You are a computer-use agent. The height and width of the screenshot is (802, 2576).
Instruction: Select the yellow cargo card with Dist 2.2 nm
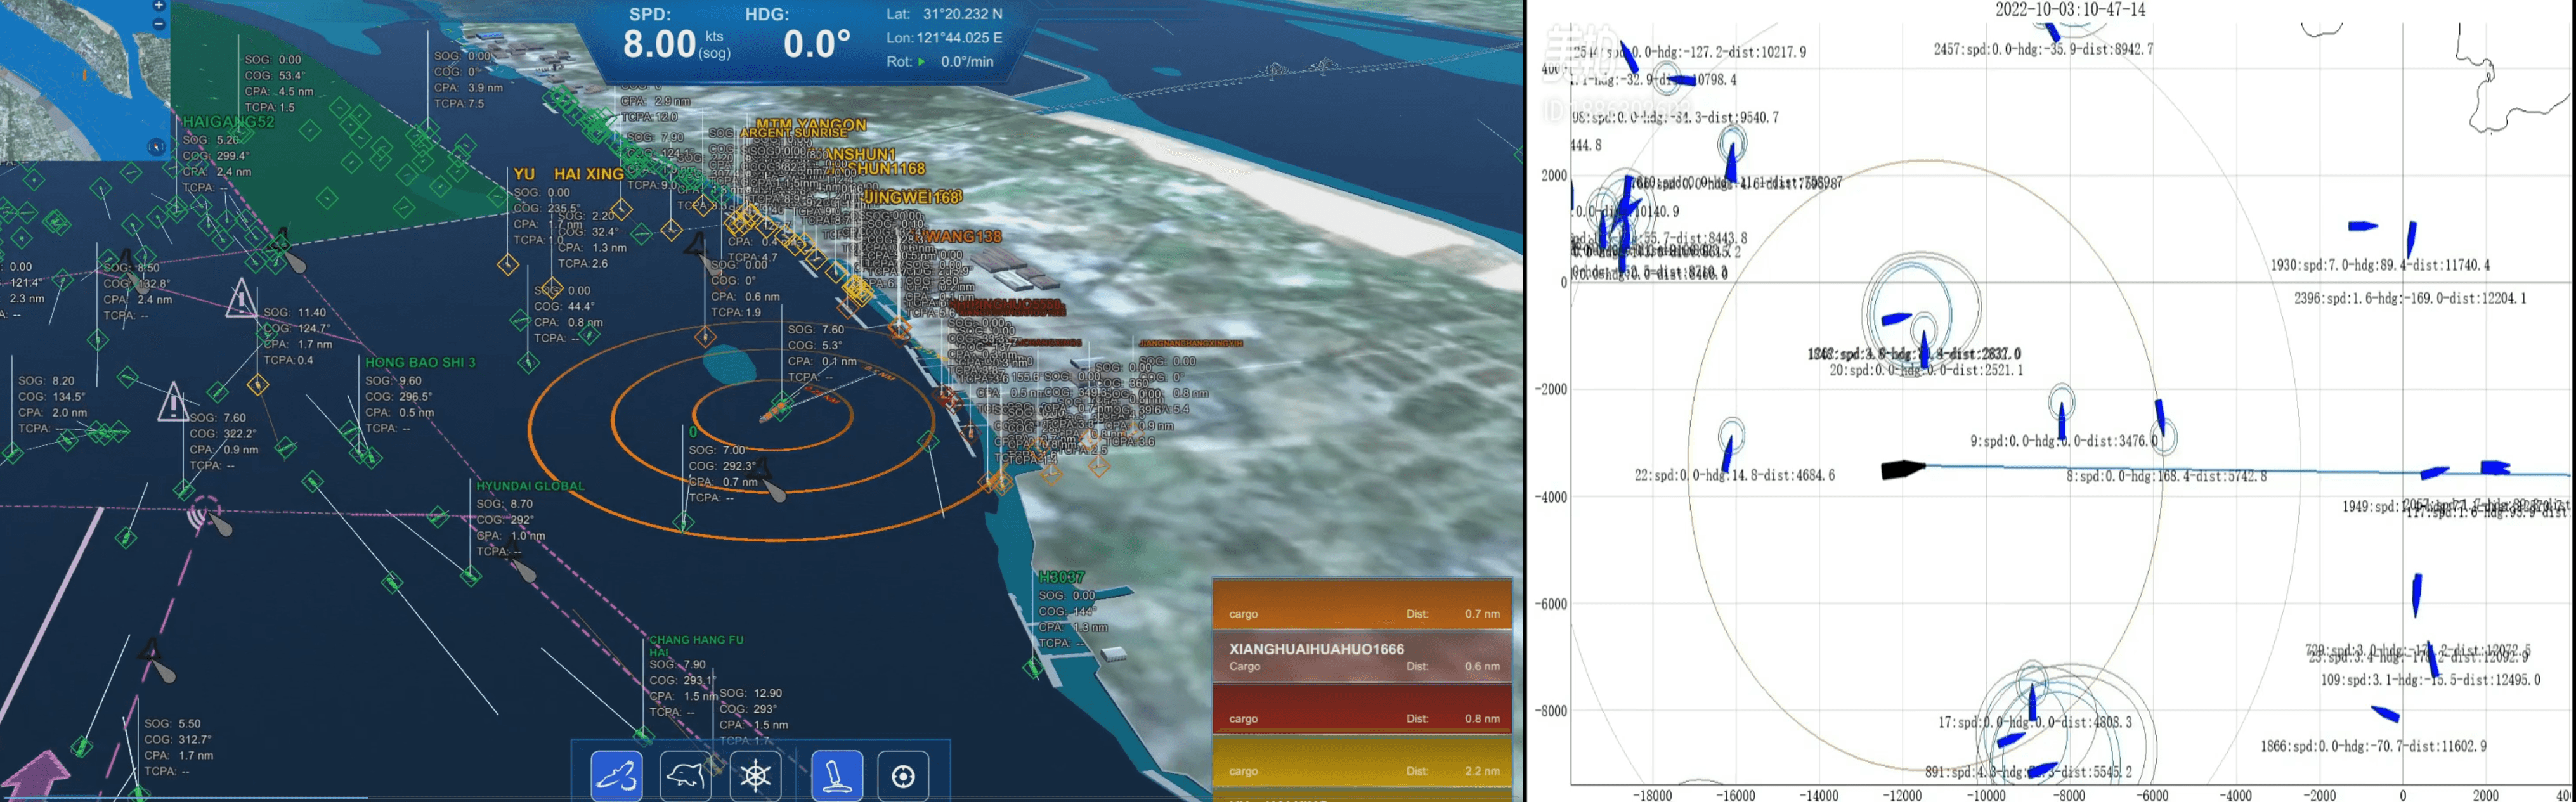[1362, 762]
